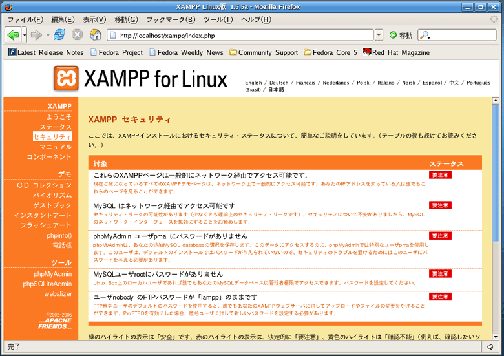Switch language to Português

pyautogui.click(x=478, y=83)
